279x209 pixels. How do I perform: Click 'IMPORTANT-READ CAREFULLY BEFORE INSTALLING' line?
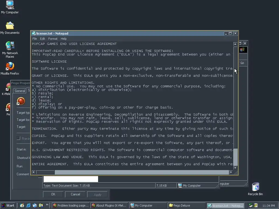coord(102,51)
